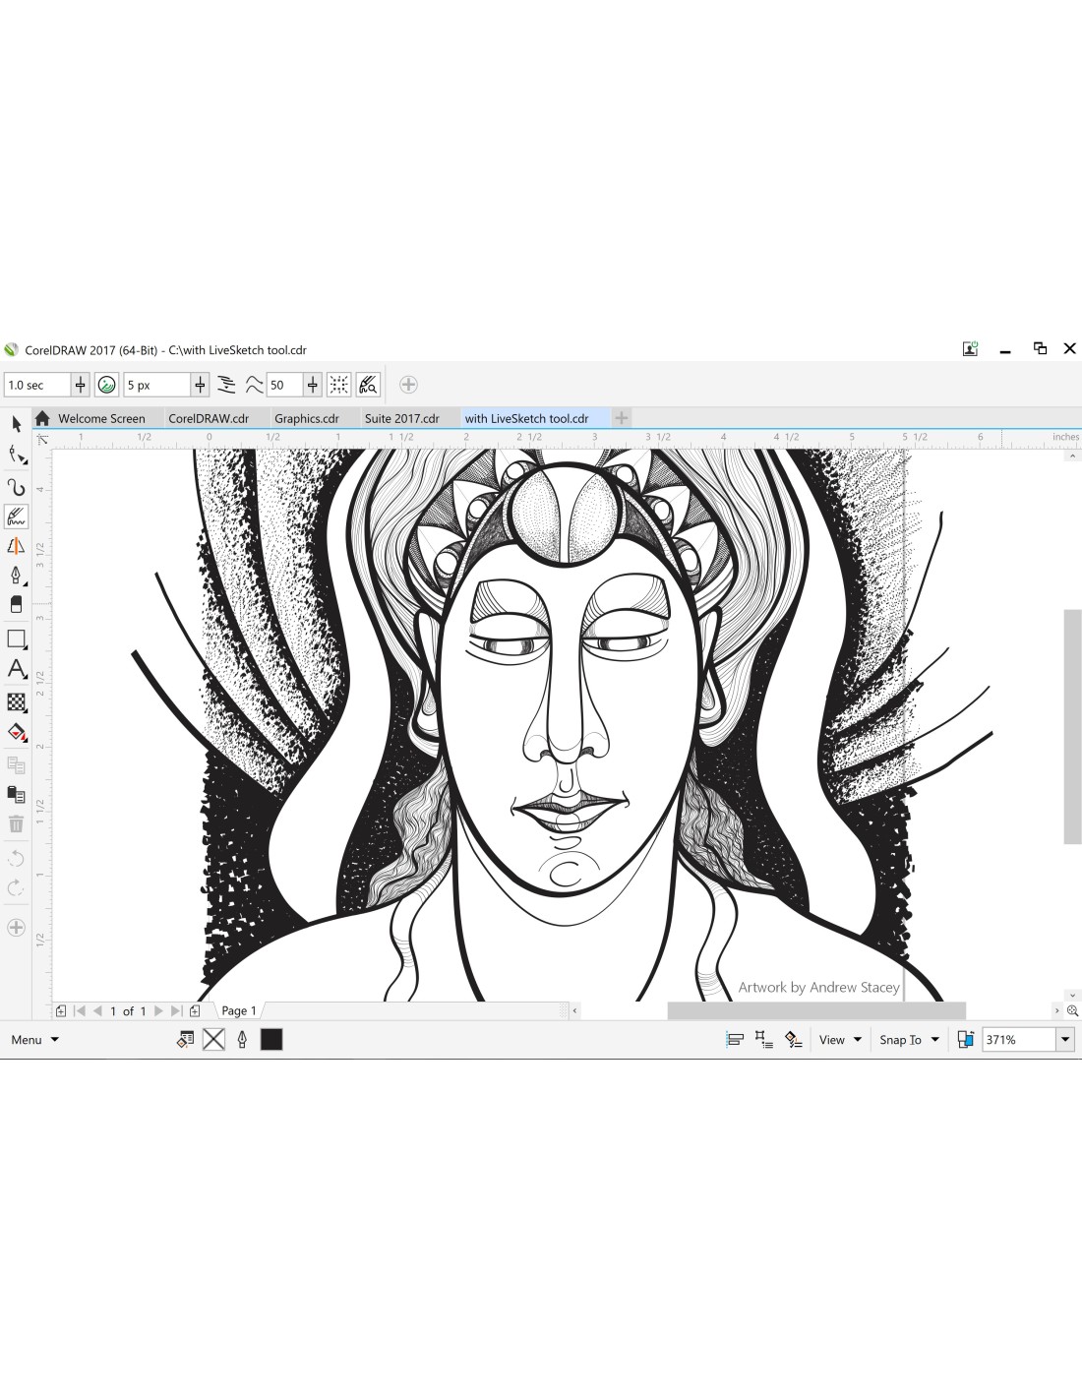The height and width of the screenshot is (1399, 1082).
Task: Open the Welcome Screen tab
Action: pyautogui.click(x=100, y=418)
